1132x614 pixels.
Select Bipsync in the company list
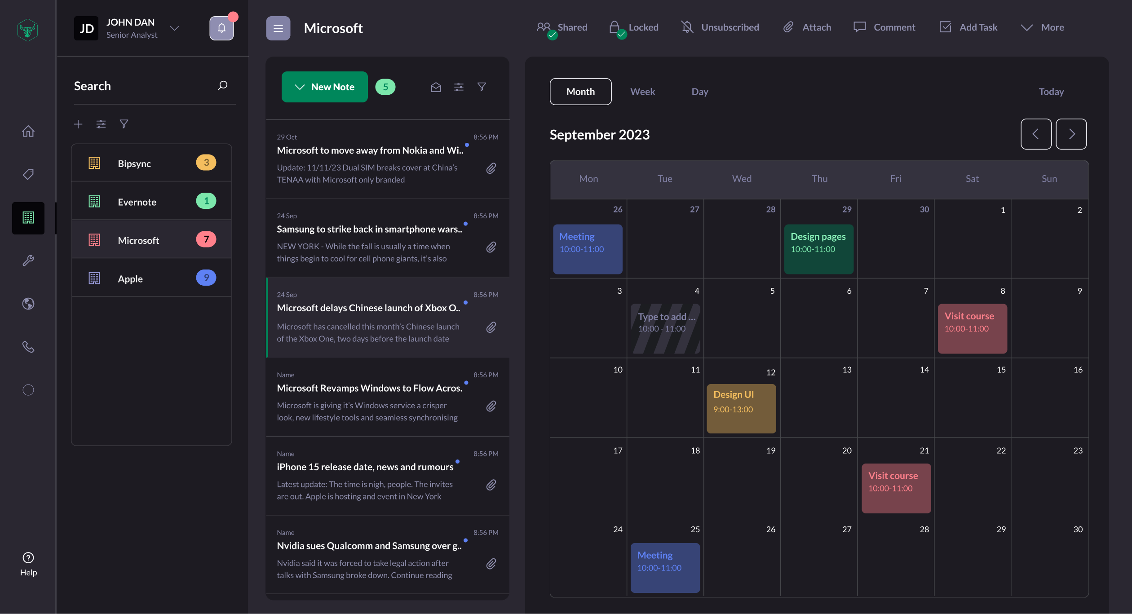[151, 163]
